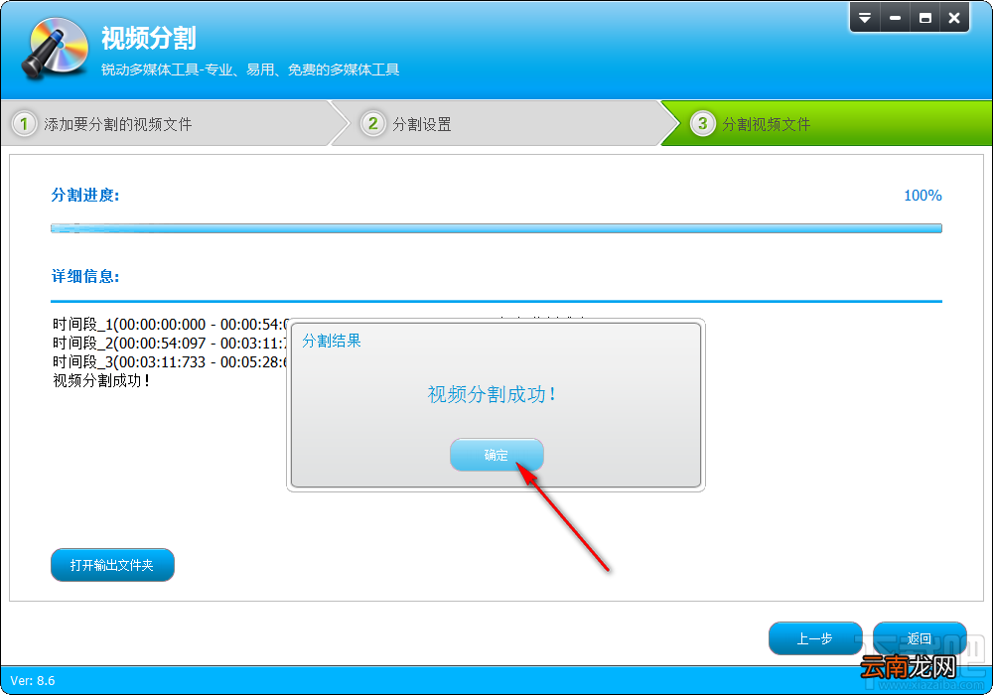Click the 视频分割 app title
The image size is (993, 695).
point(149,38)
